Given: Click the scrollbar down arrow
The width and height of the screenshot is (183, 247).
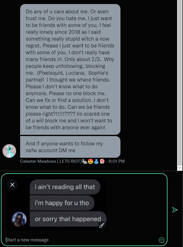Looking at the screenshot, I should pos(180,168).
